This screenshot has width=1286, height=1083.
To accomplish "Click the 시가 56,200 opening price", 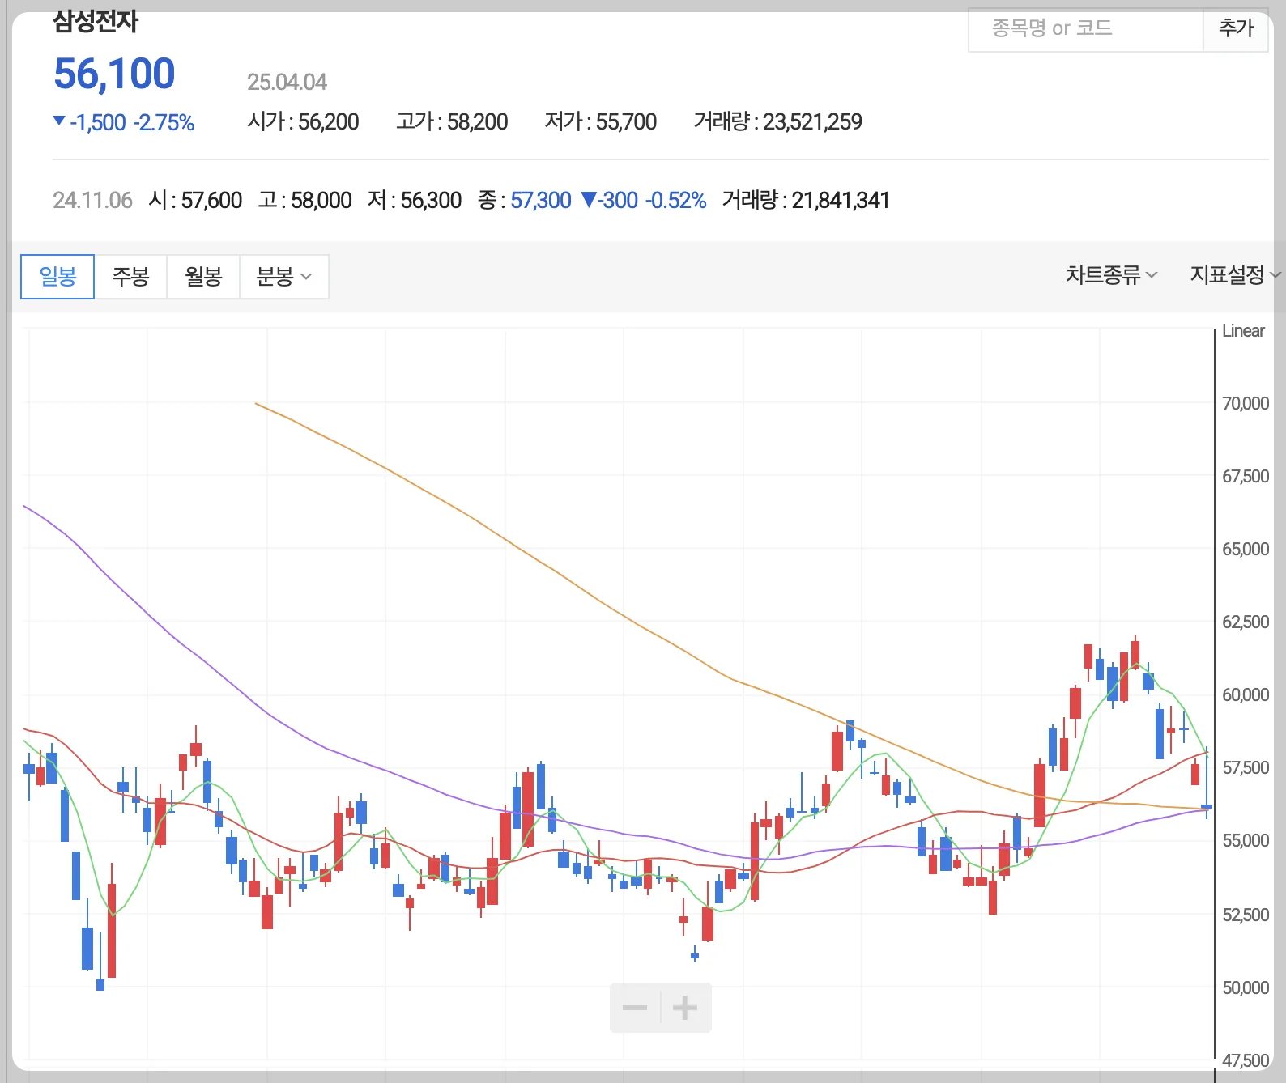I will pyautogui.click(x=303, y=122).
